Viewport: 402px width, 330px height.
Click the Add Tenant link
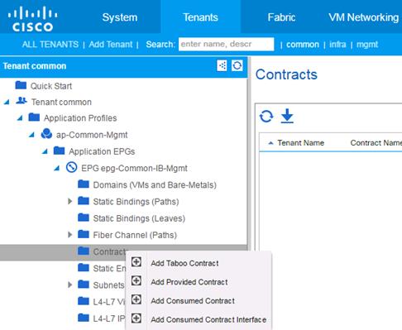(111, 45)
